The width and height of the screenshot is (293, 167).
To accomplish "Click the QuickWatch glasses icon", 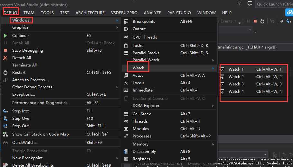I will coord(5,143).
